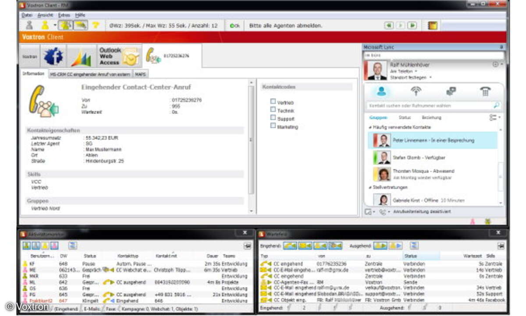Select the Lync contacts icon

(382, 91)
